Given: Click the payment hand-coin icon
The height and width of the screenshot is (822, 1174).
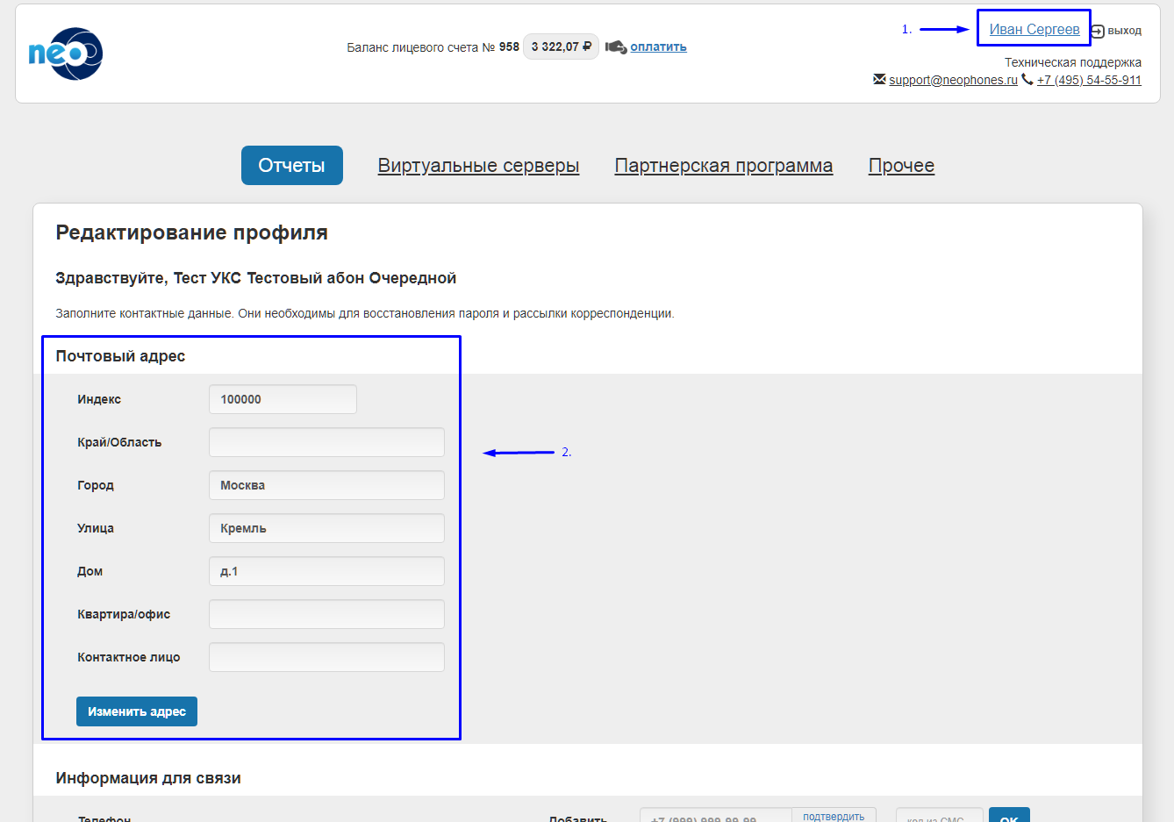Looking at the screenshot, I should [616, 46].
